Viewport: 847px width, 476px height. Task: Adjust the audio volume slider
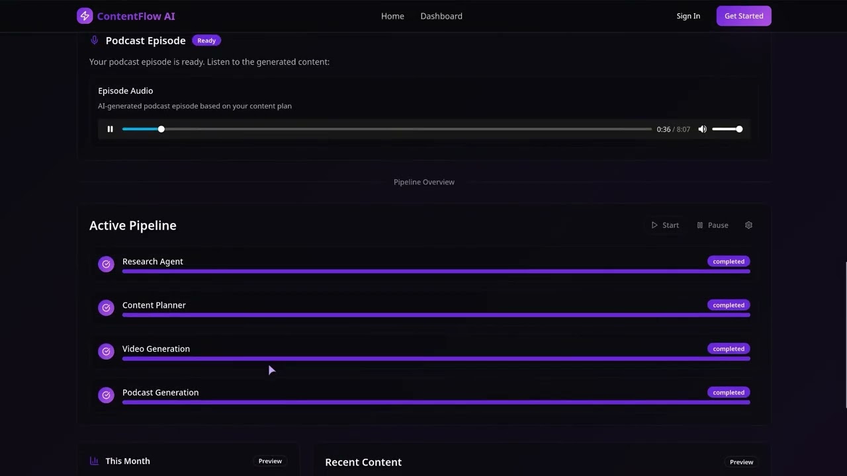pyautogui.click(x=727, y=129)
